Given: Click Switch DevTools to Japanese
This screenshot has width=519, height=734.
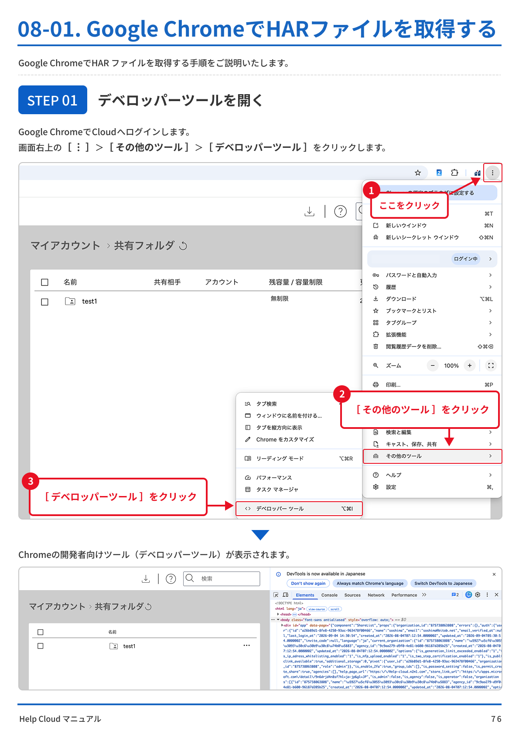Looking at the screenshot, I should [443, 583].
